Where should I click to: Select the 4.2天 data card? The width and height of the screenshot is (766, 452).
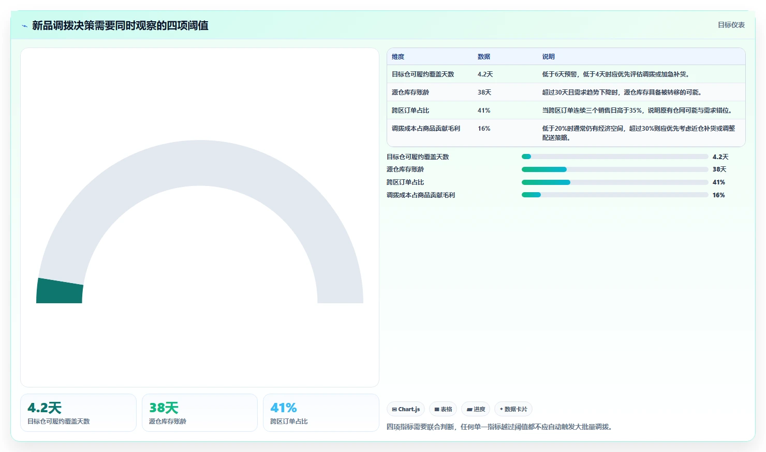click(78, 413)
